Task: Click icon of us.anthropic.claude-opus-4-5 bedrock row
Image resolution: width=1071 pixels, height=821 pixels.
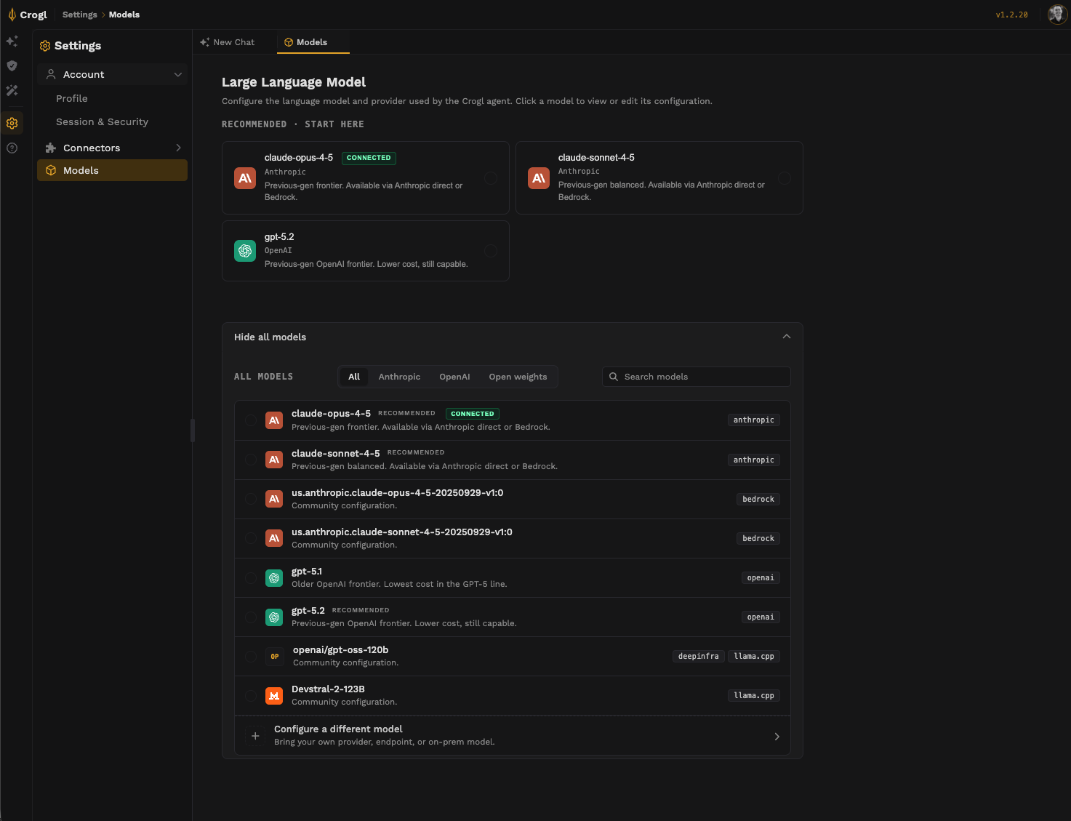Action: coord(274,499)
